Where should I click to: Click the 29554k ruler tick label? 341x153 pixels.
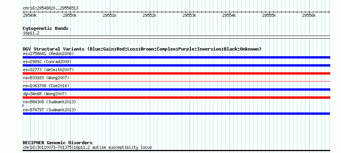click(229, 15)
